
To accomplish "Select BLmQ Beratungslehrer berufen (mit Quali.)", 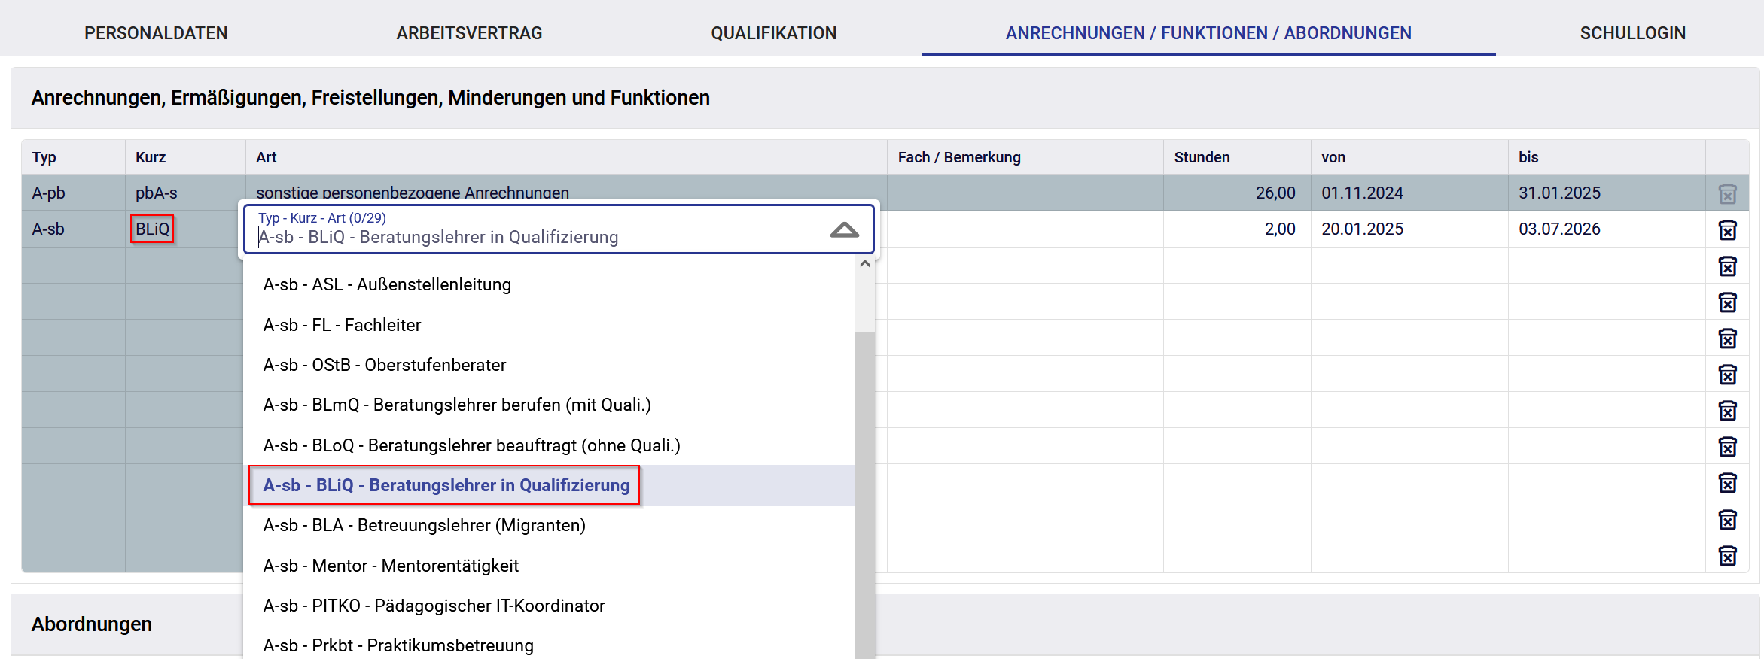I will point(456,405).
